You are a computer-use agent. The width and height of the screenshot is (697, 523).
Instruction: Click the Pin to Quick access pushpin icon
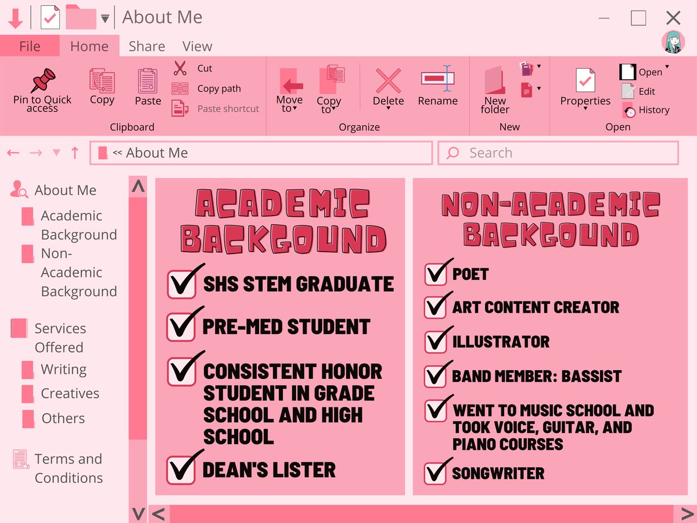point(42,81)
